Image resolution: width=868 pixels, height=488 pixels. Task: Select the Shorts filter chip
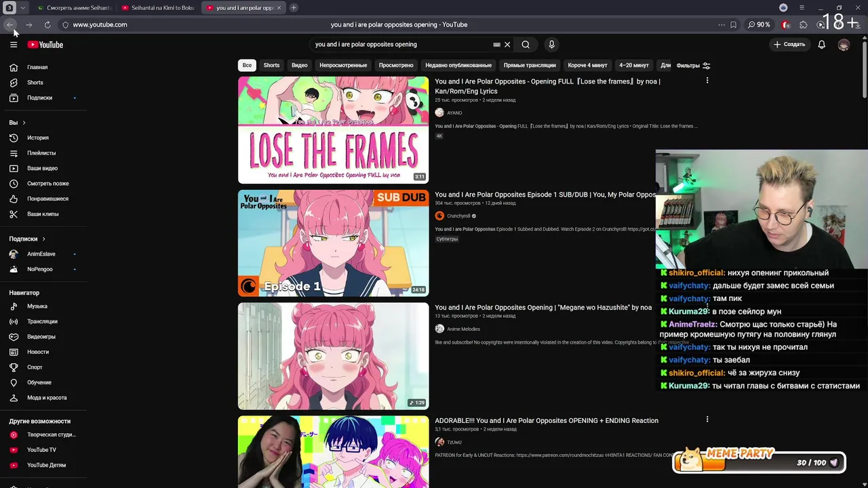pos(271,66)
